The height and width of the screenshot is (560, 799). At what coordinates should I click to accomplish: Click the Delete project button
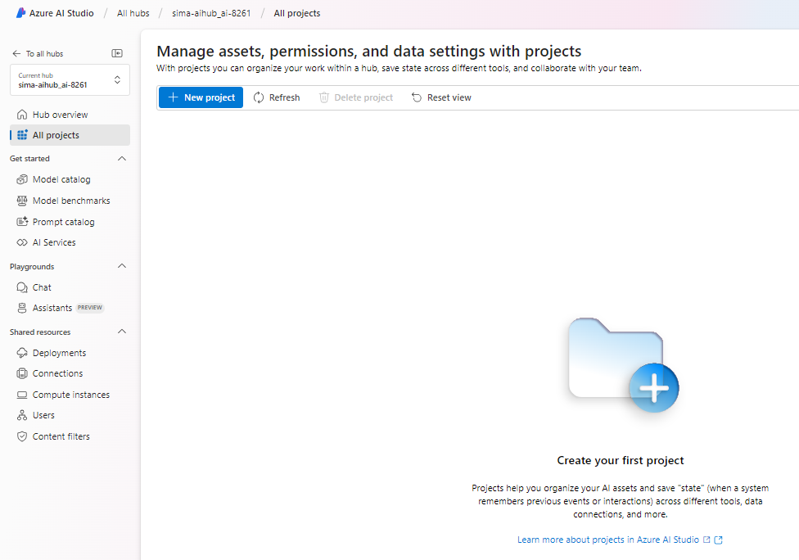point(356,97)
